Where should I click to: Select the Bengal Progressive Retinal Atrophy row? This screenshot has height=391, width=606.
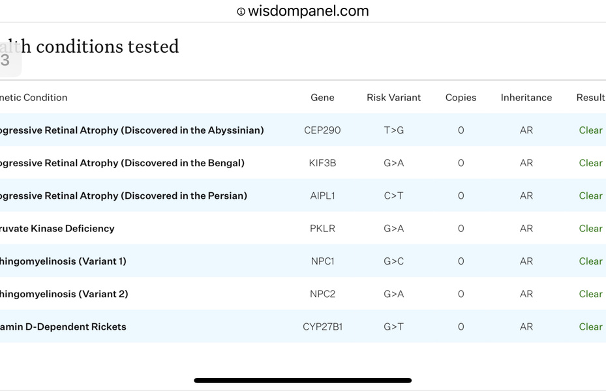(123, 163)
